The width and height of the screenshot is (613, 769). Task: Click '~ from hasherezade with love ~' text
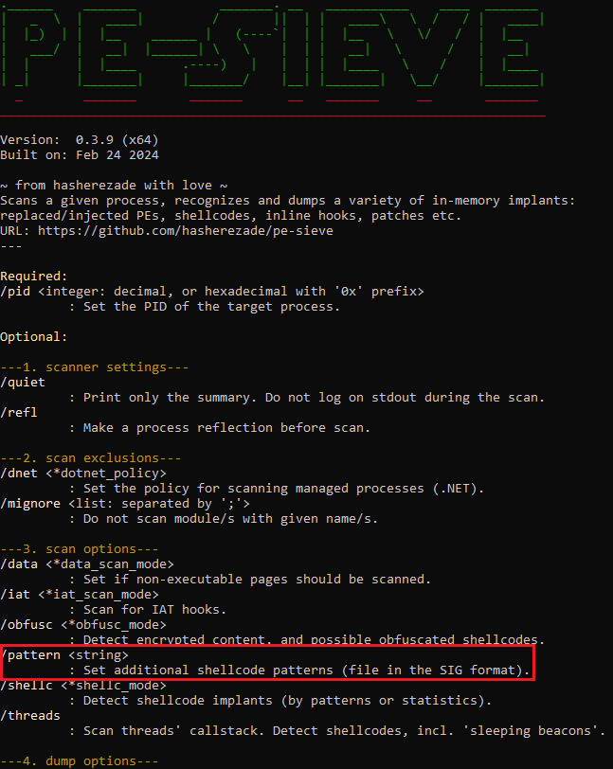point(114,186)
